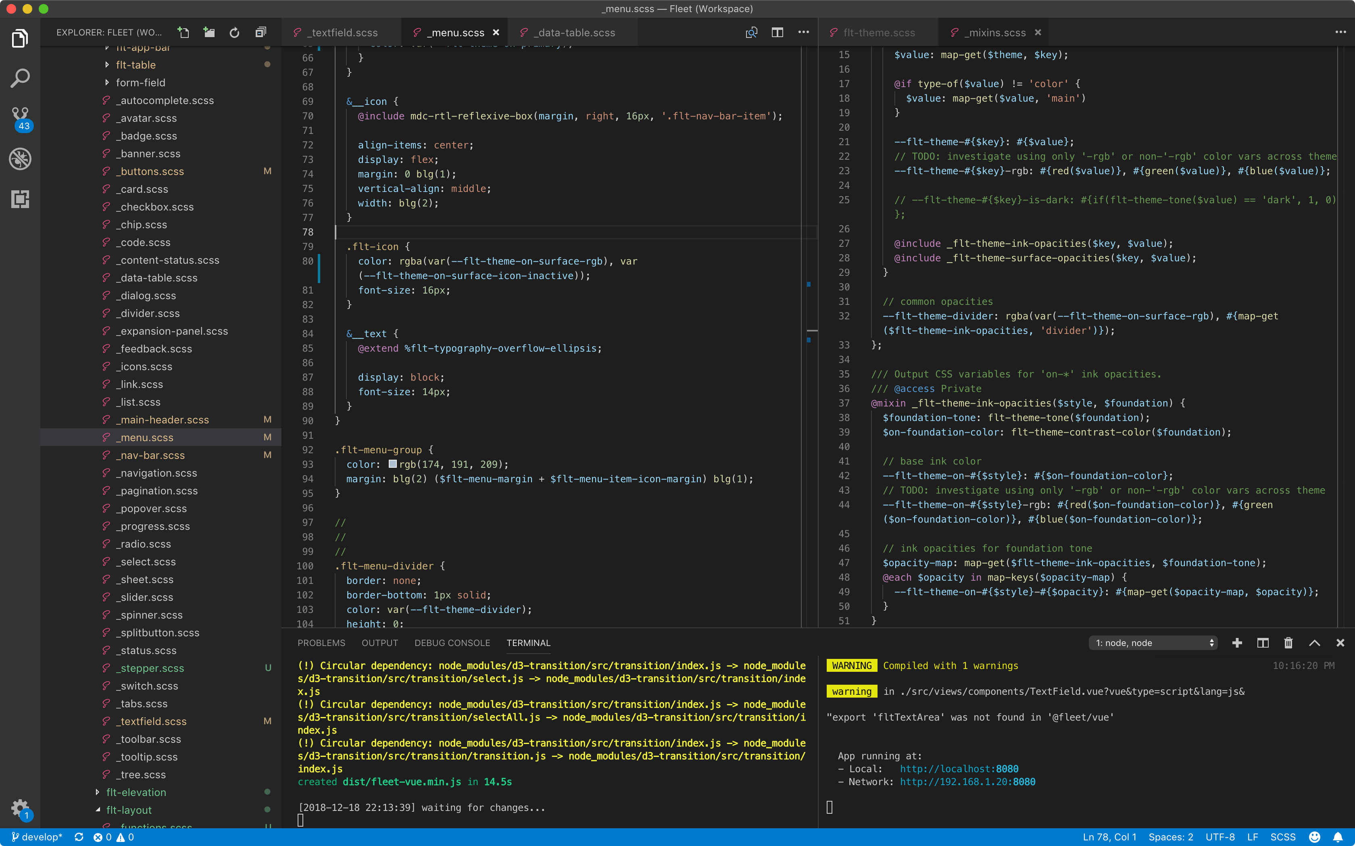Open more actions for right editor group

(x=1340, y=32)
